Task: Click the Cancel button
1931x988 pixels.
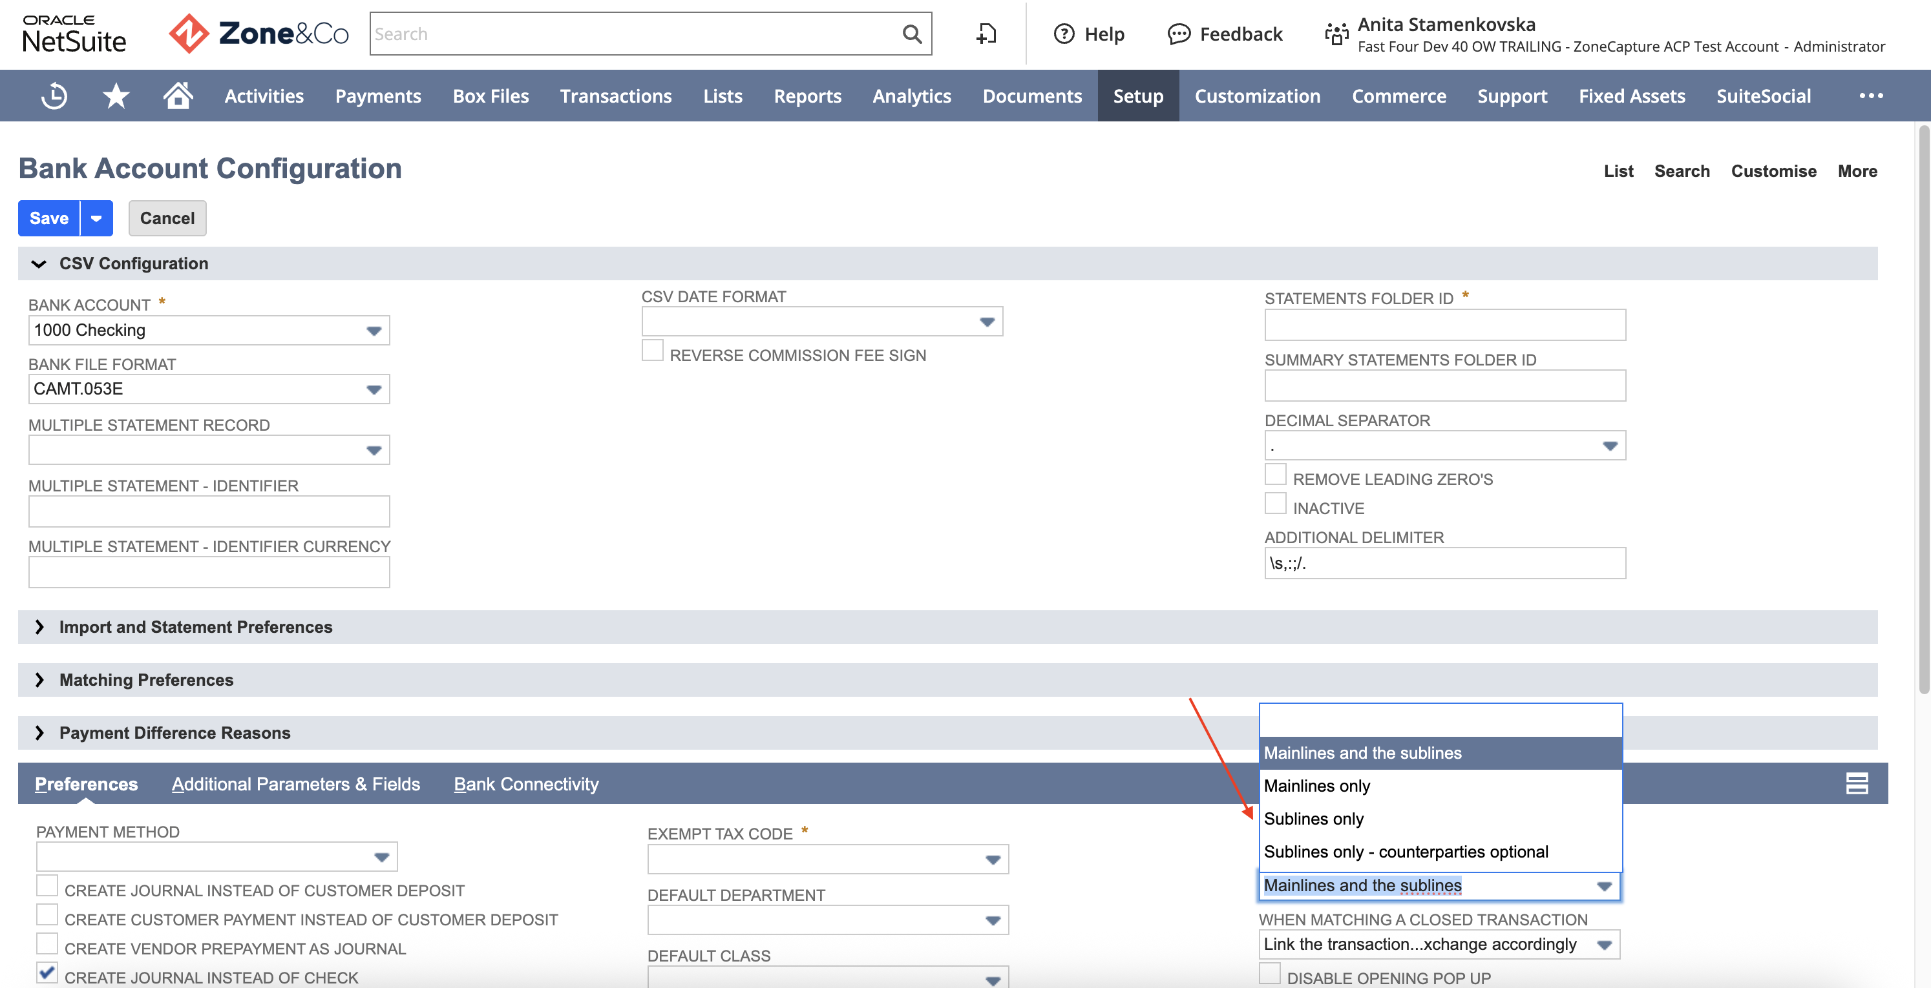Action: coord(167,218)
